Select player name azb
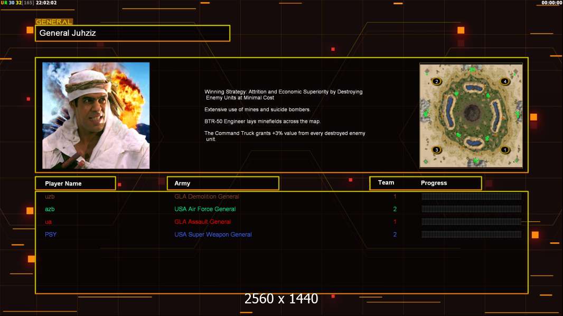Viewport: 563px width, 316px height. (x=50, y=209)
